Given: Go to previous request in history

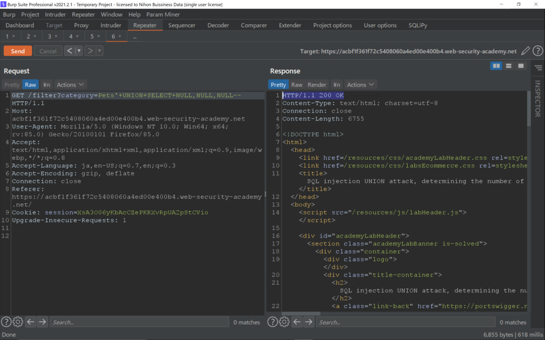Looking at the screenshot, I should pyautogui.click(x=69, y=51).
